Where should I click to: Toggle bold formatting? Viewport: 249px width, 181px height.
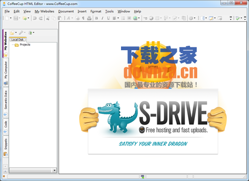point(97,18)
